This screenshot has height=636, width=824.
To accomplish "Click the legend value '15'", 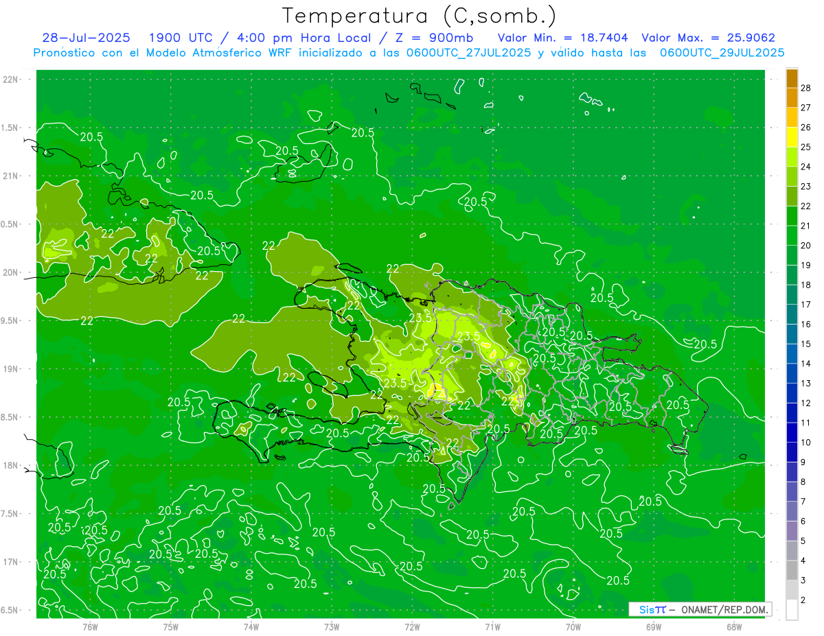I will [806, 344].
